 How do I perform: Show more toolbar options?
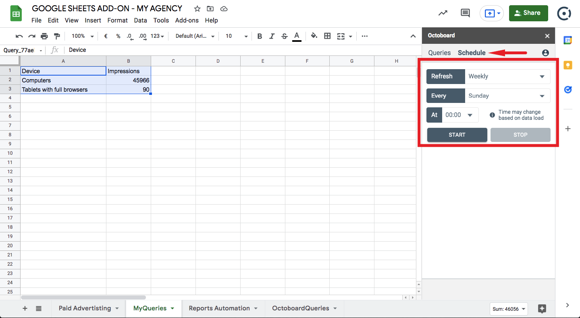[x=365, y=36]
